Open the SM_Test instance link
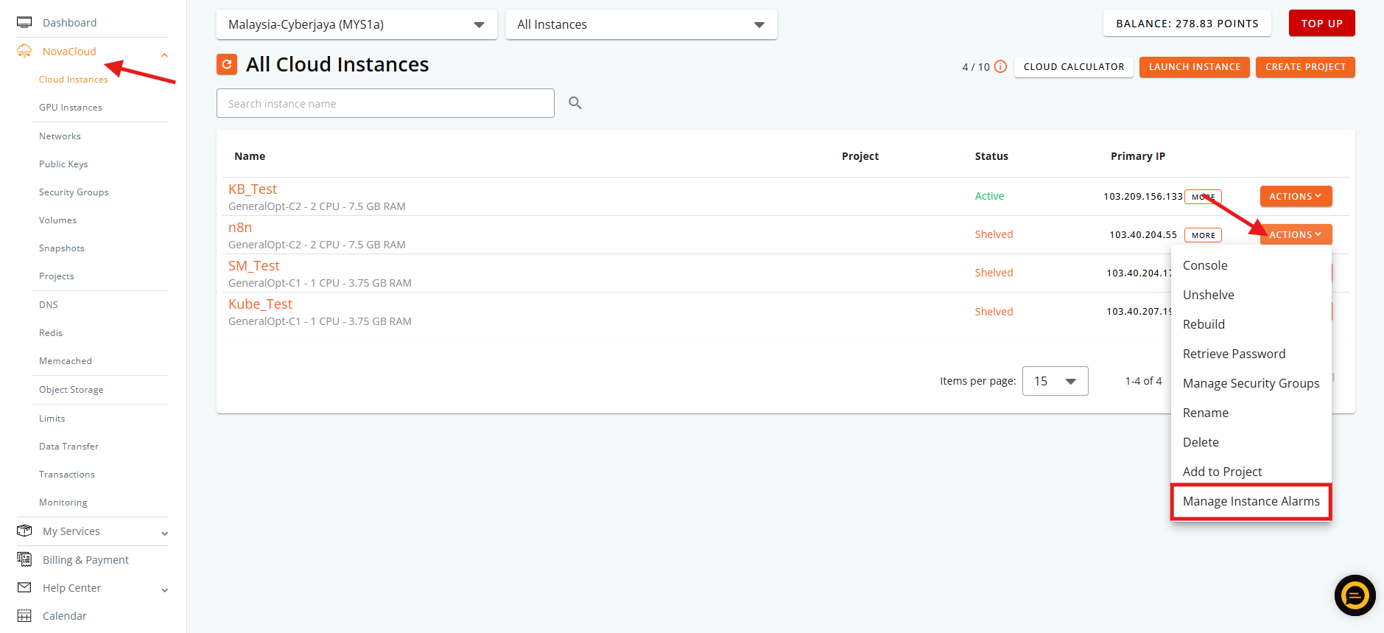Image resolution: width=1384 pixels, height=633 pixels. pyautogui.click(x=254, y=266)
